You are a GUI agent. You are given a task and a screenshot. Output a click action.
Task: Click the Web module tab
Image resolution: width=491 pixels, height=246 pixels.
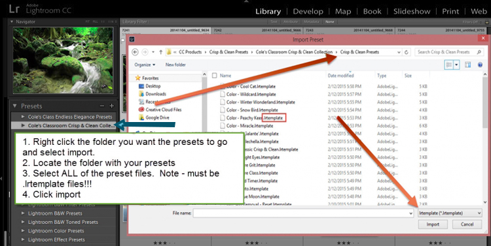point(479,12)
